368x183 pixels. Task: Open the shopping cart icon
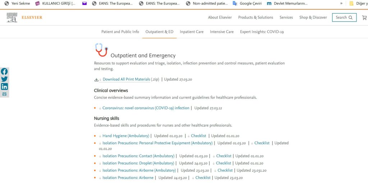click(x=364, y=18)
